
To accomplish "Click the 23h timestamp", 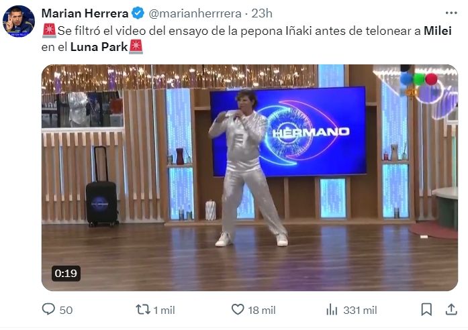I will pyautogui.click(x=261, y=13).
